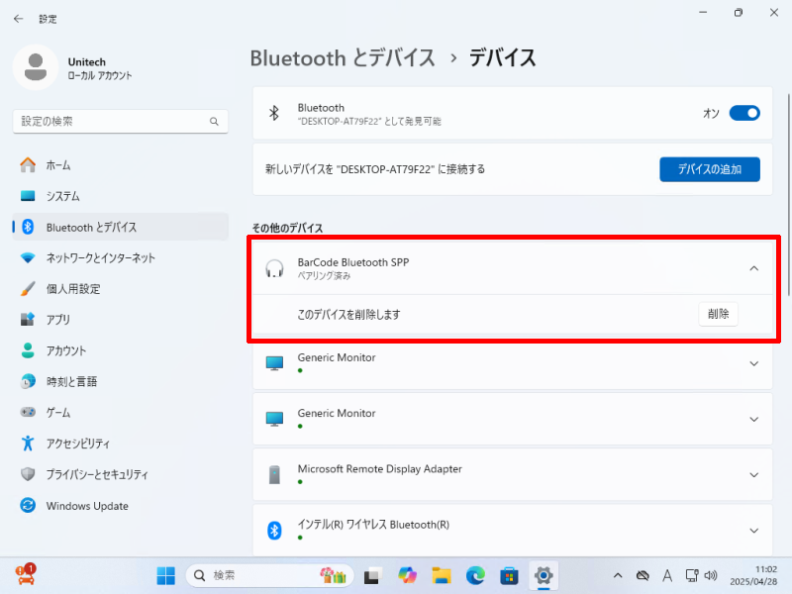Open システム in the sidebar

[x=120, y=196]
